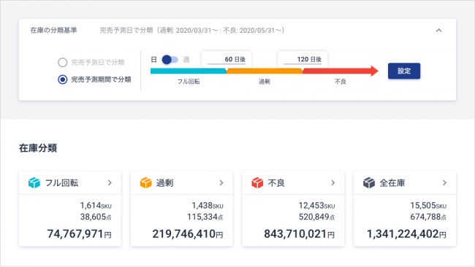This screenshot has height=267, width=475.
Task: Click the 全在庫 card title
Action: pos(392,183)
